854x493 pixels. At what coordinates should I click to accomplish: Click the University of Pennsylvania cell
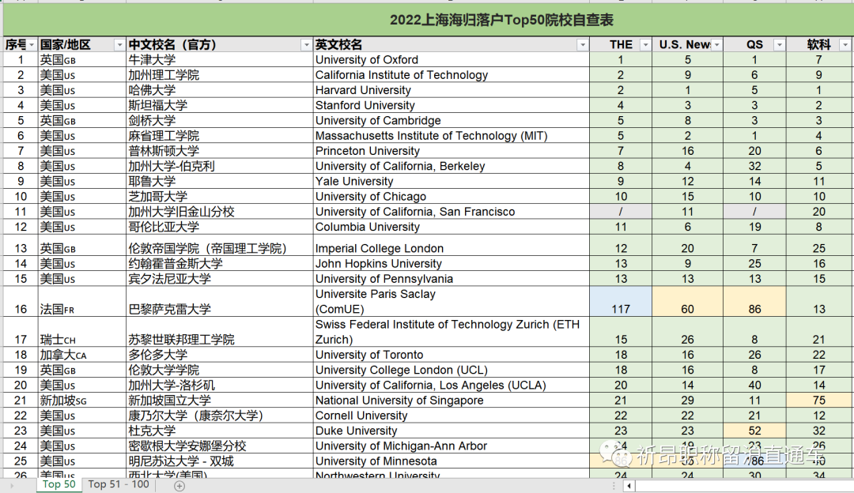(452, 279)
